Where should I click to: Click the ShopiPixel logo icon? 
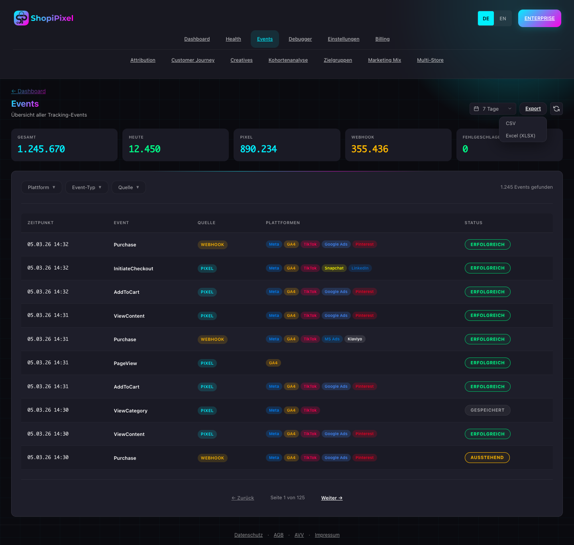point(21,18)
